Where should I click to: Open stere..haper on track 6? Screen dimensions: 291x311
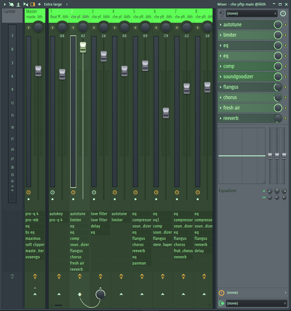(x=162, y=245)
